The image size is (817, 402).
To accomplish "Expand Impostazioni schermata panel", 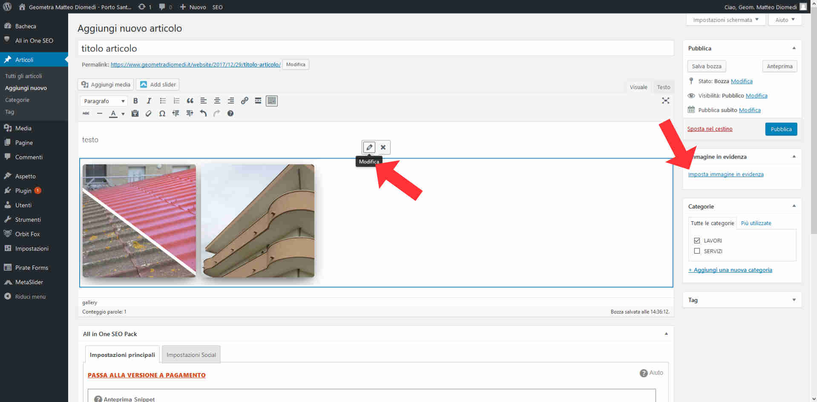I will (726, 20).
